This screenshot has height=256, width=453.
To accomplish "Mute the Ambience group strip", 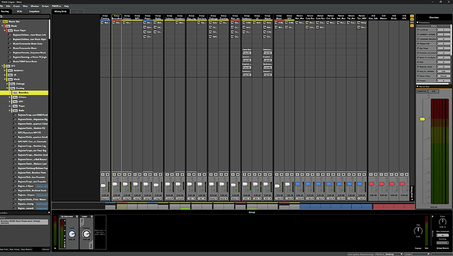I will pyautogui.click(x=249, y=174).
